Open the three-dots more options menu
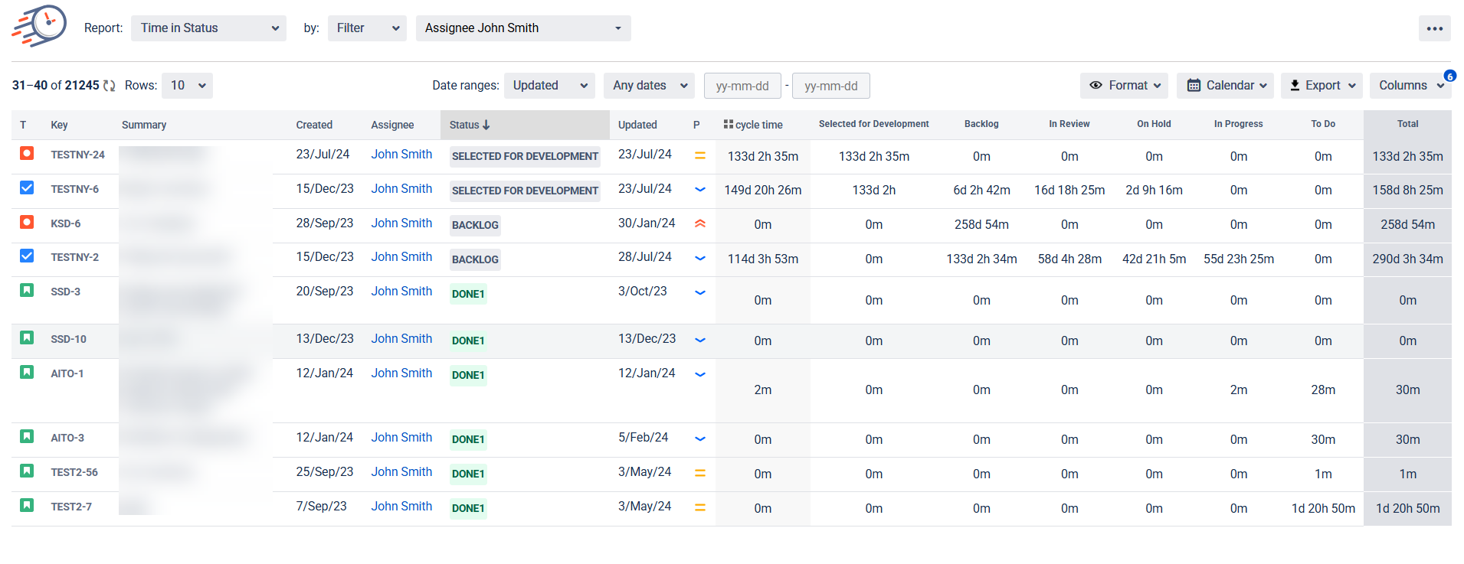The height and width of the screenshot is (564, 1464). [x=1434, y=28]
